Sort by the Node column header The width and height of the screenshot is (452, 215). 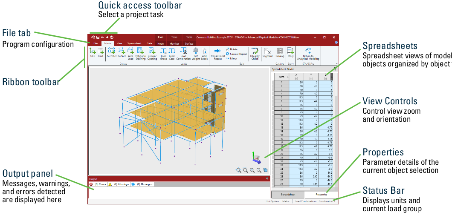point(281,77)
